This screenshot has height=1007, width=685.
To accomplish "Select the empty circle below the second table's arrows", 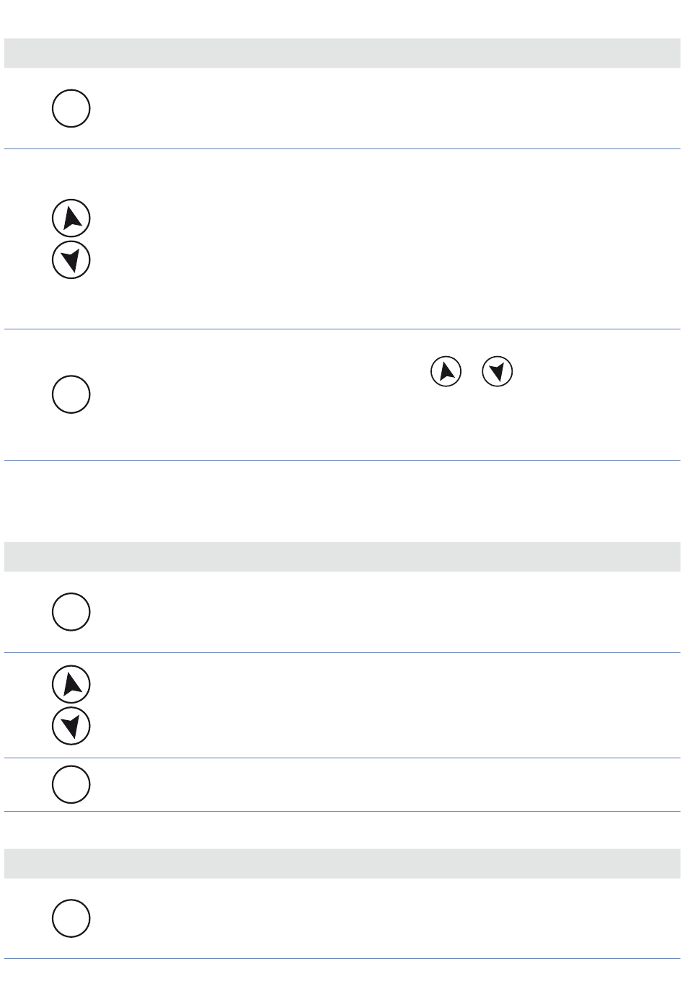I will tap(71, 784).
